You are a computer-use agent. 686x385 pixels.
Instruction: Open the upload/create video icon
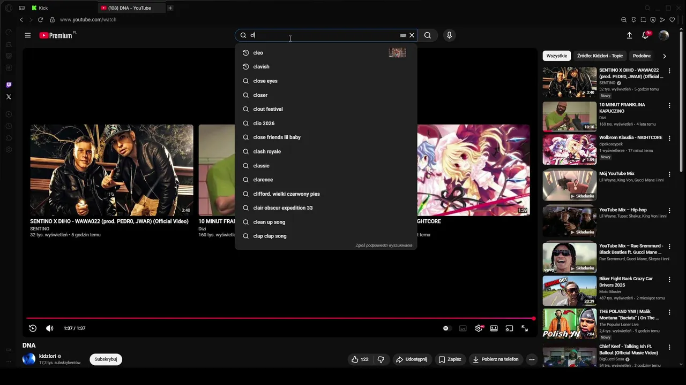pyautogui.click(x=629, y=35)
